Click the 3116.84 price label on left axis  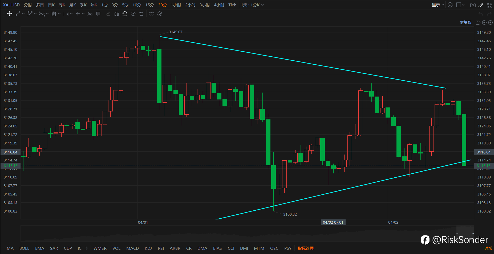click(x=10, y=152)
